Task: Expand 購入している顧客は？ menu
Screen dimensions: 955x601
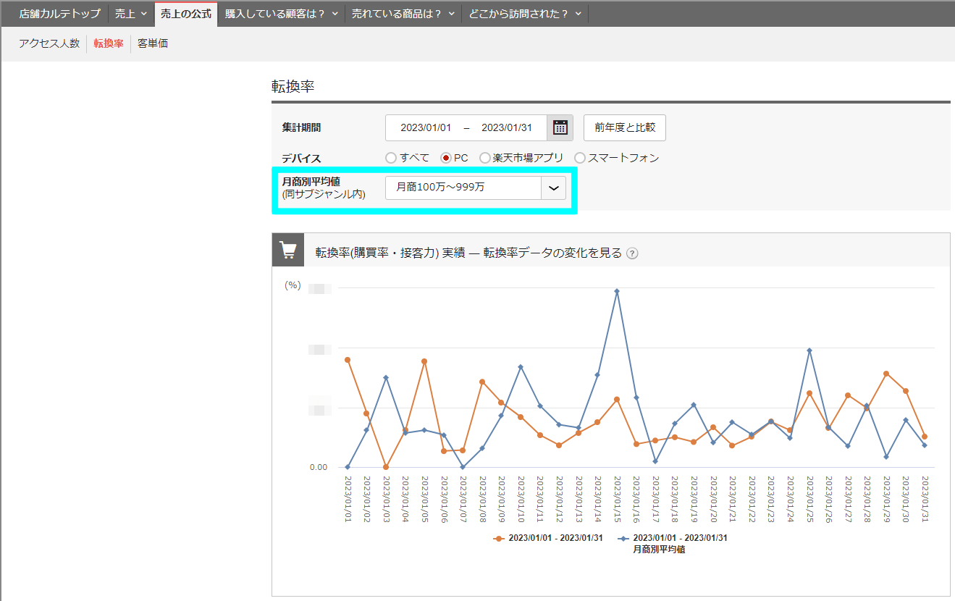Action: tap(282, 14)
